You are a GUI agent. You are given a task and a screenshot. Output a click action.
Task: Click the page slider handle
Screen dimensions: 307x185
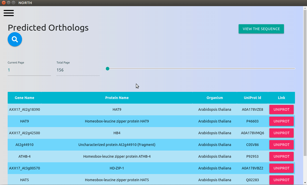(x=108, y=69)
